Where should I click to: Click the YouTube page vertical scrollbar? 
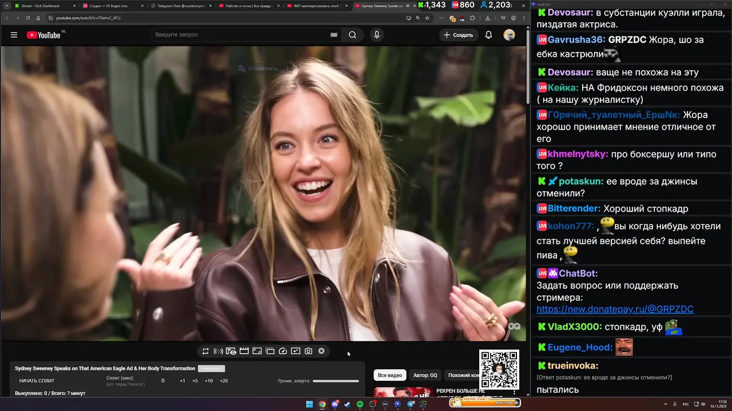[527, 66]
